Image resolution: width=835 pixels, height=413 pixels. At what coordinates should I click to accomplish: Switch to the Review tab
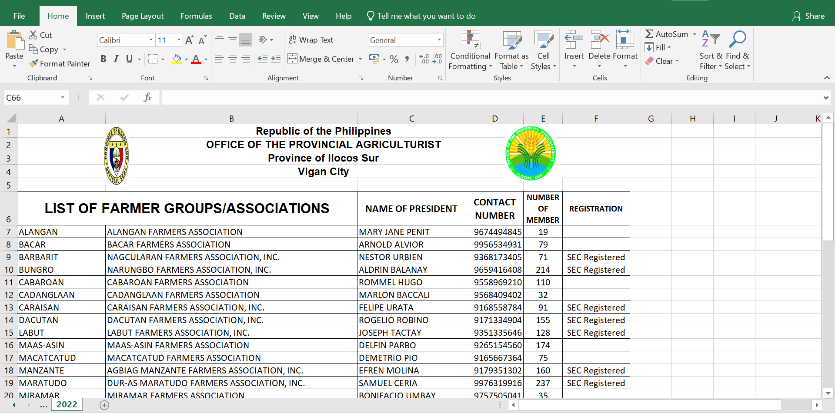click(x=274, y=16)
